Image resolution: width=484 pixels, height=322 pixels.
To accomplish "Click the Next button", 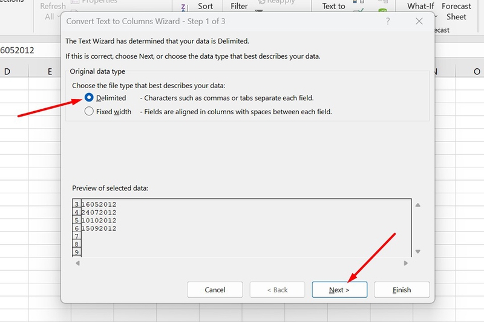I will click(x=339, y=289).
